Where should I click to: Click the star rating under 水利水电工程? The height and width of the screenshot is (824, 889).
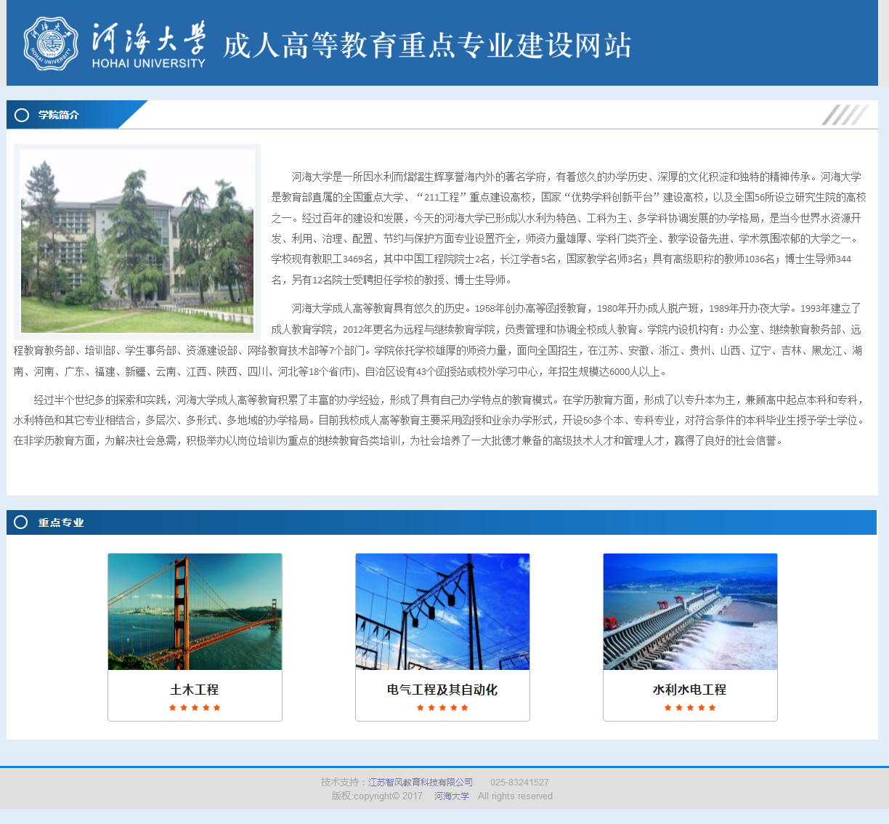coord(690,708)
